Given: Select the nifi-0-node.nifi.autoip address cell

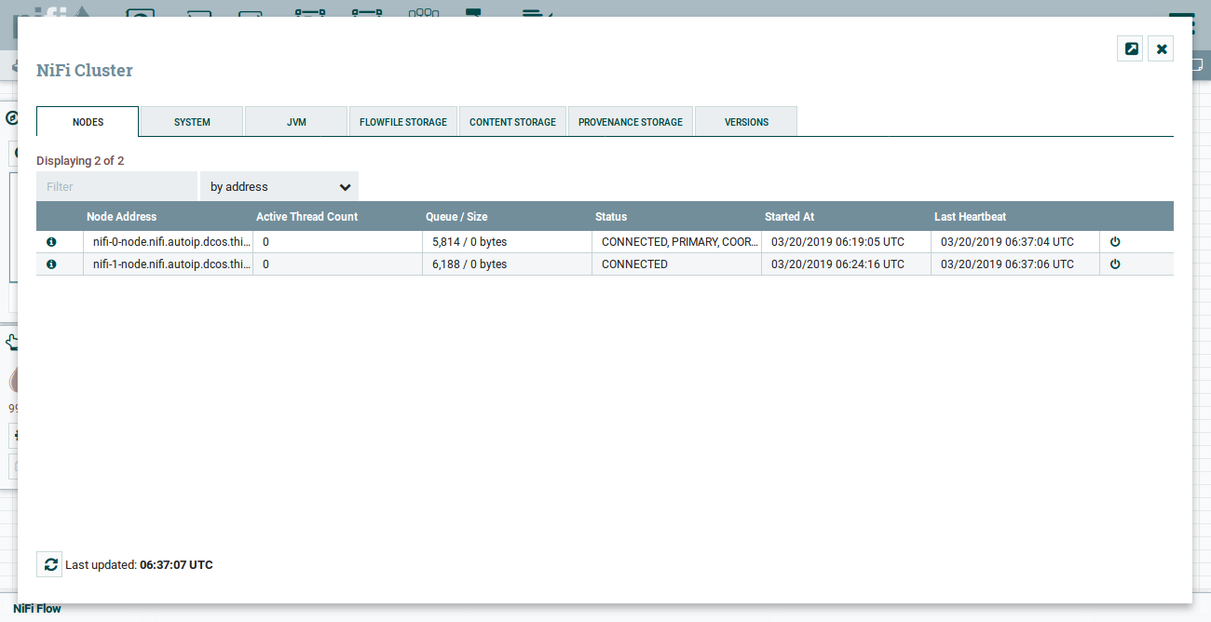Looking at the screenshot, I should pyautogui.click(x=168, y=242).
